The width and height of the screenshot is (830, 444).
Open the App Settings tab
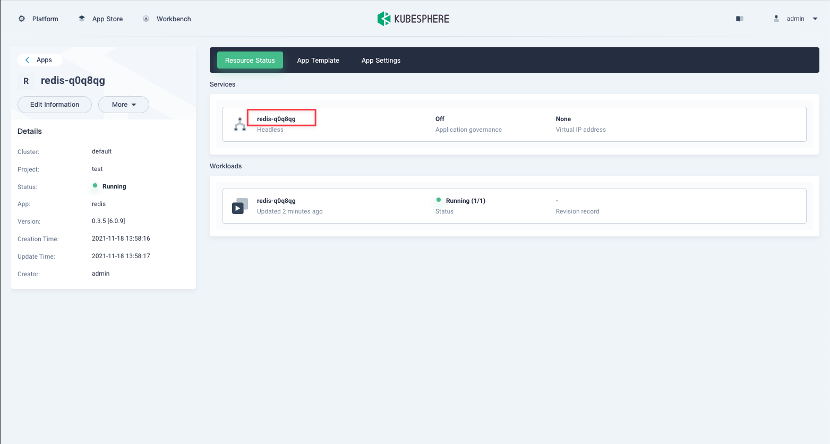(381, 60)
